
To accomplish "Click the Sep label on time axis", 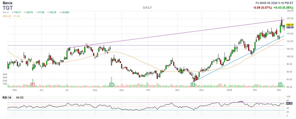I will [x=121, y=90].
